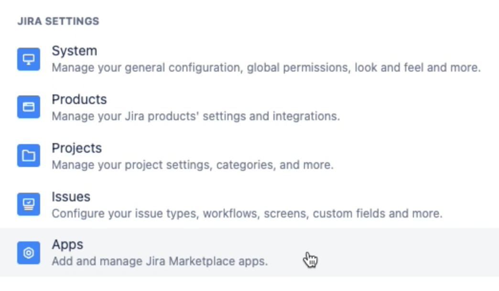499x291 pixels.
Task: Open the Products settings entry
Action: tap(79, 99)
